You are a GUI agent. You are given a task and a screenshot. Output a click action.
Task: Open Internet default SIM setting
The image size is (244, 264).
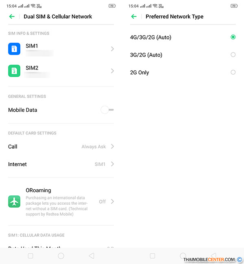(61, 164)
